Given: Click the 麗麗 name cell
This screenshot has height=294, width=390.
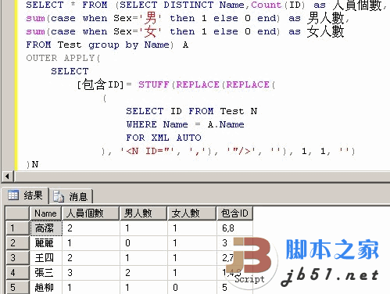Looking at the screenshot, I should (46, 243).
